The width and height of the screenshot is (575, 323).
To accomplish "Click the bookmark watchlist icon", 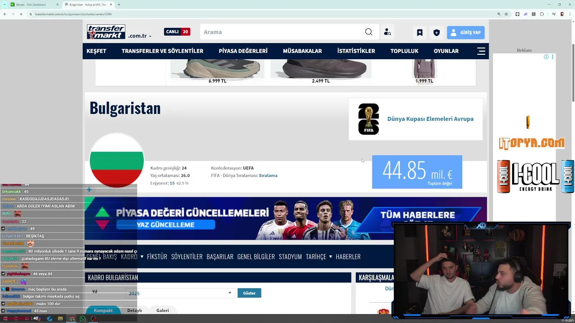I will (420, 32).
